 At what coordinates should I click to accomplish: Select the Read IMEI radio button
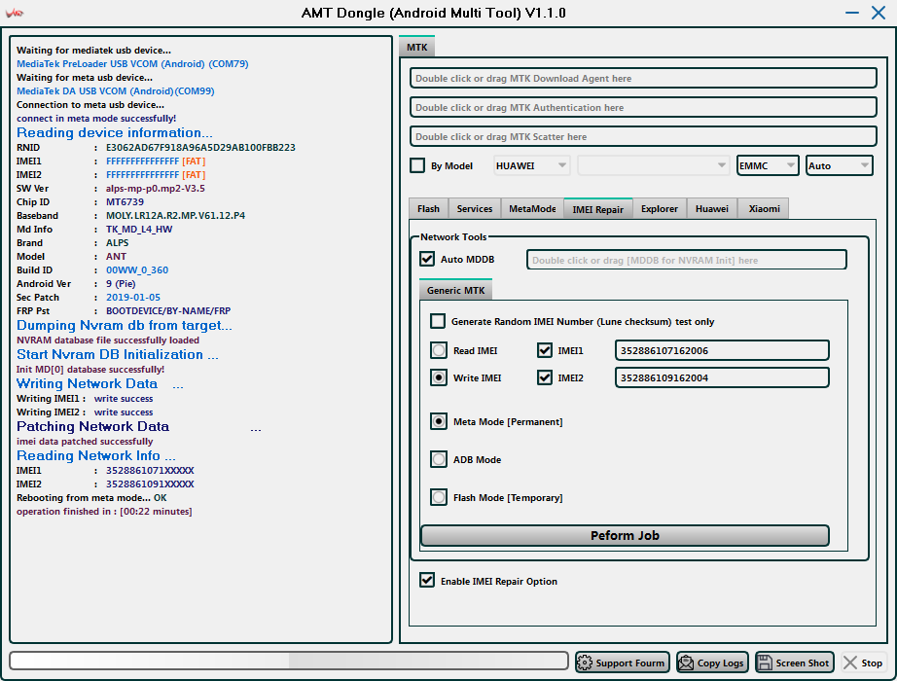[439, 350]
